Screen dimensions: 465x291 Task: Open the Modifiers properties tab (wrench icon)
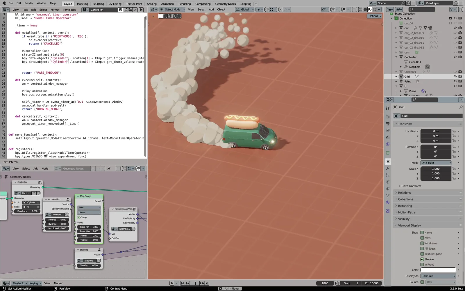(388, 168)
